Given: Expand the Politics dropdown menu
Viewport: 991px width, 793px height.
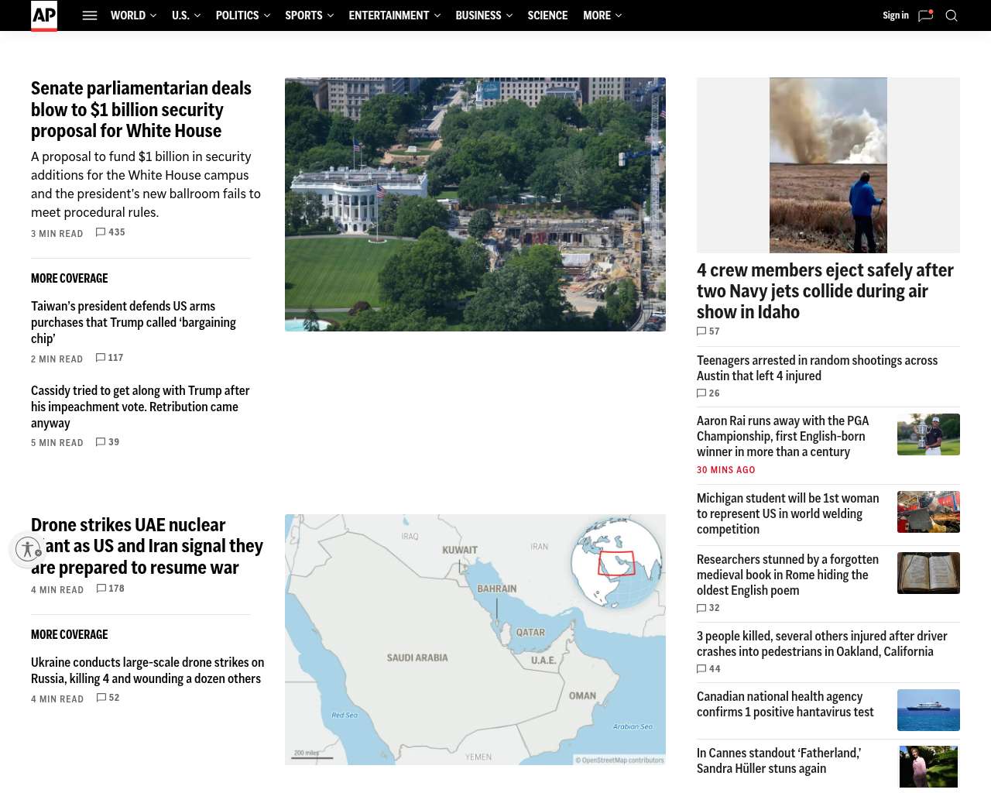Looking at the screenshot, I should [x=243, y=15].
